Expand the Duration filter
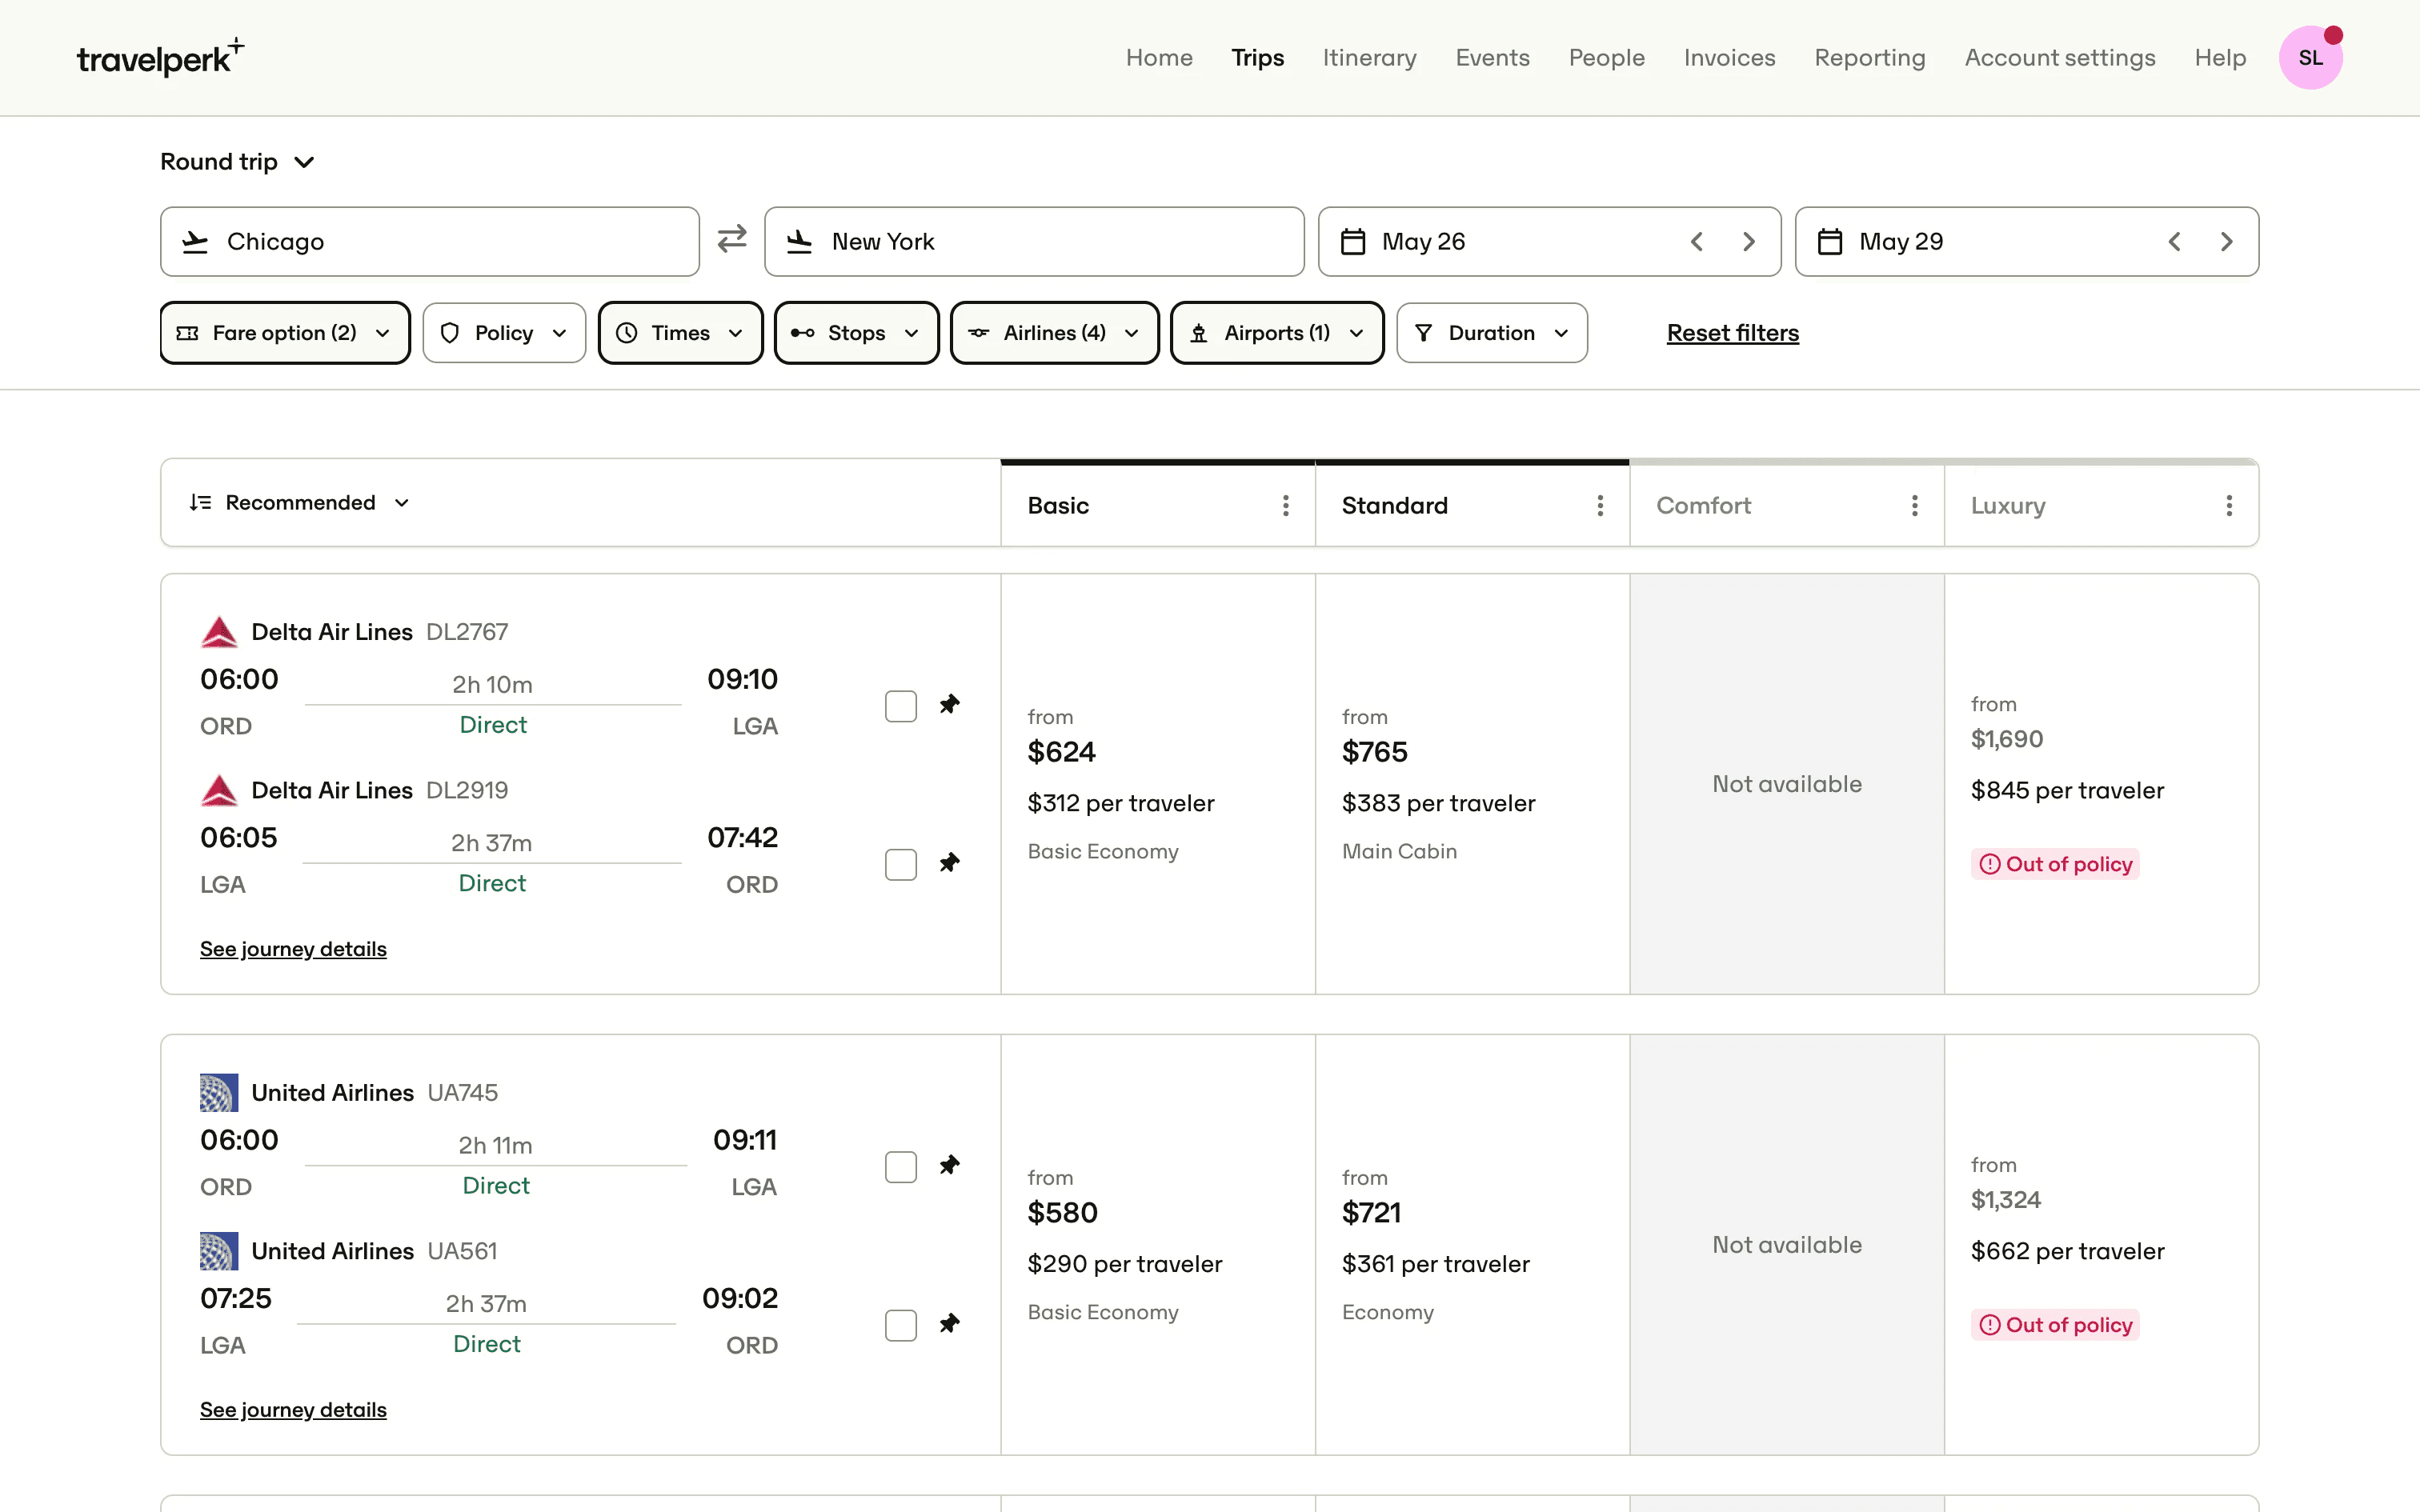 point(1492,333)
